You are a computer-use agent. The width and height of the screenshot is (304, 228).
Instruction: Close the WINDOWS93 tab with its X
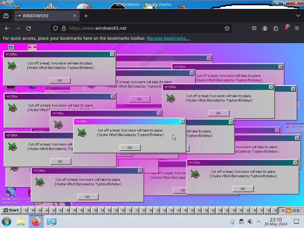[75, 16]
